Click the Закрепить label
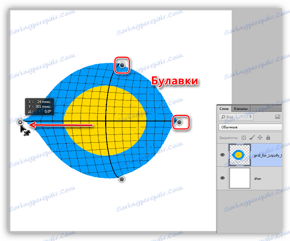Image resolution: width=290 pixels, height=241 pixels. pyautogui.click(x=228, y=138)
